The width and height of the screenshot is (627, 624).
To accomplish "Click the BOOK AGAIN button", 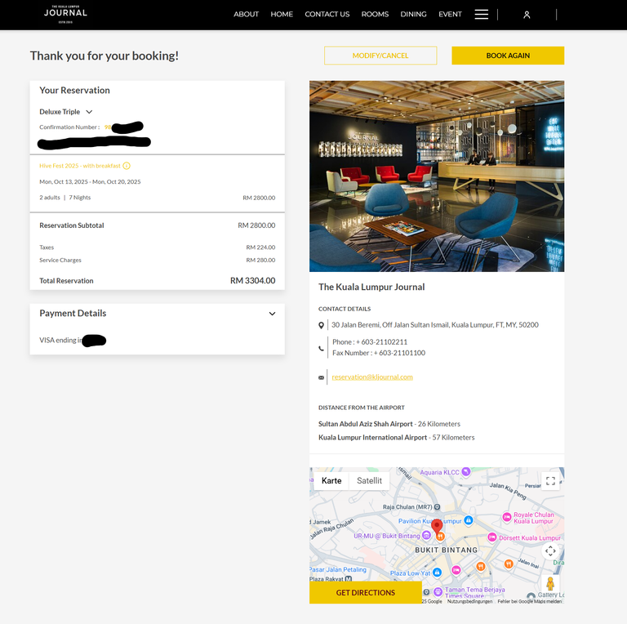I will (508, 56).
